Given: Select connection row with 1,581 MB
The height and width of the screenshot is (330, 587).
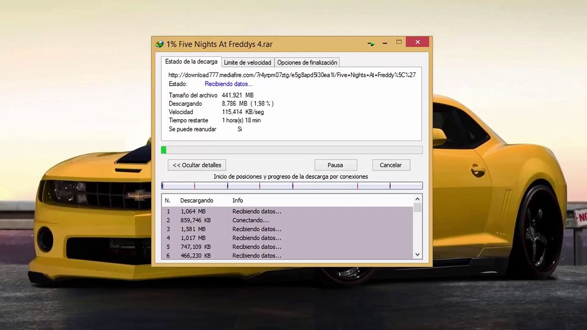Looking at the screenshot, I should click(288, 229).
